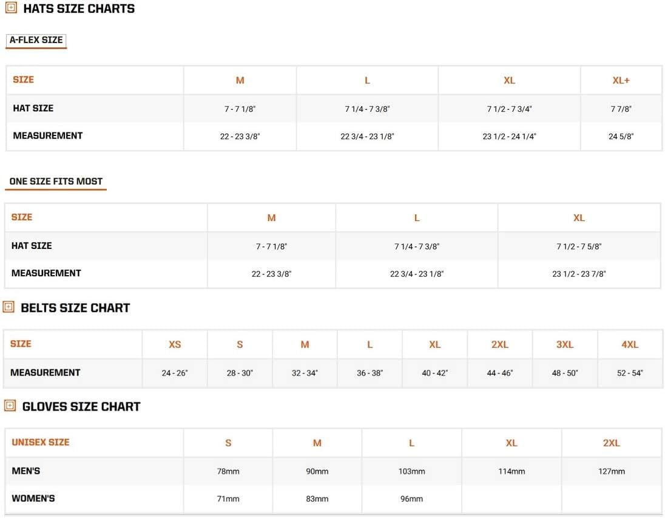The width and height of the screenshot is (665, 518).
Task: Select the Unisex Size header cell
Action: (x=41, y=442)
